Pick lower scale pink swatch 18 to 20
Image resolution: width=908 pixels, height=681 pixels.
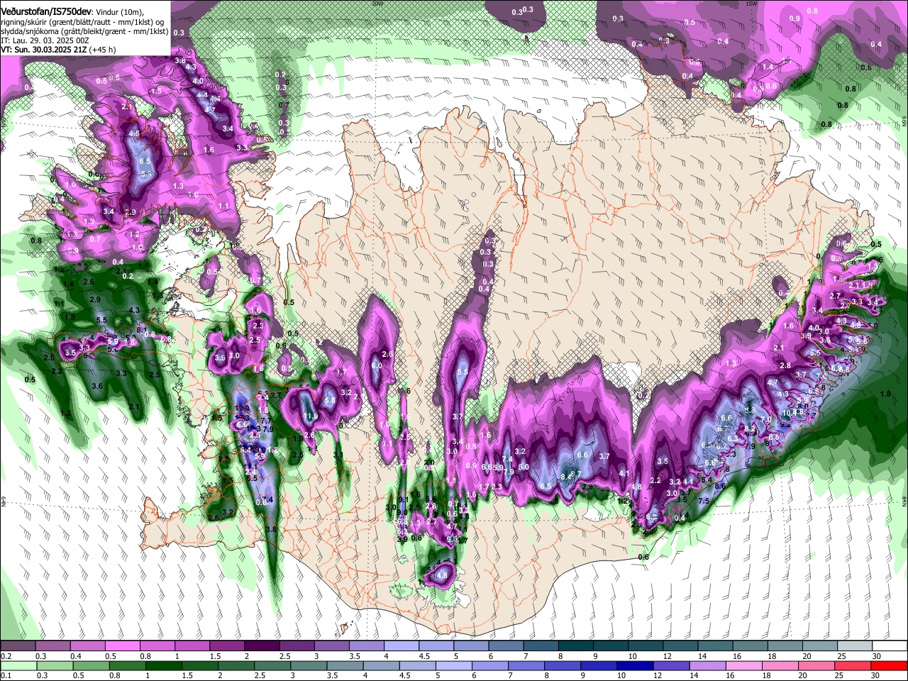tap(781, 665)
